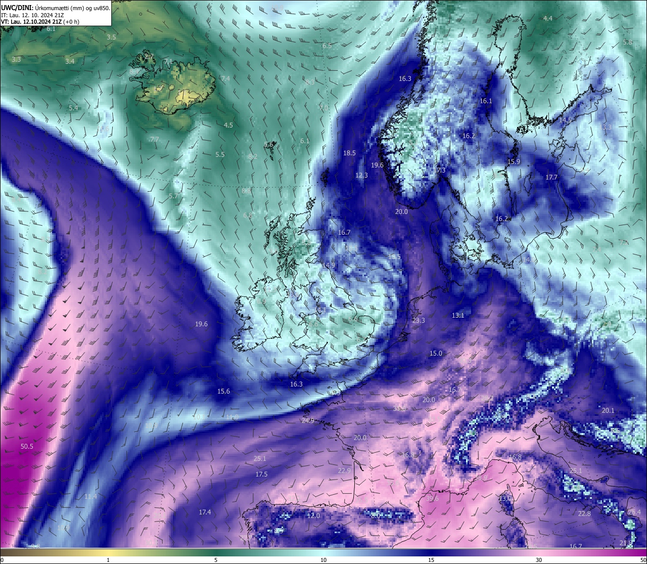This screenshot has height=564, width=647.
Task: Click the 13.1 value over Germany
Action: [x=458, y=315]
